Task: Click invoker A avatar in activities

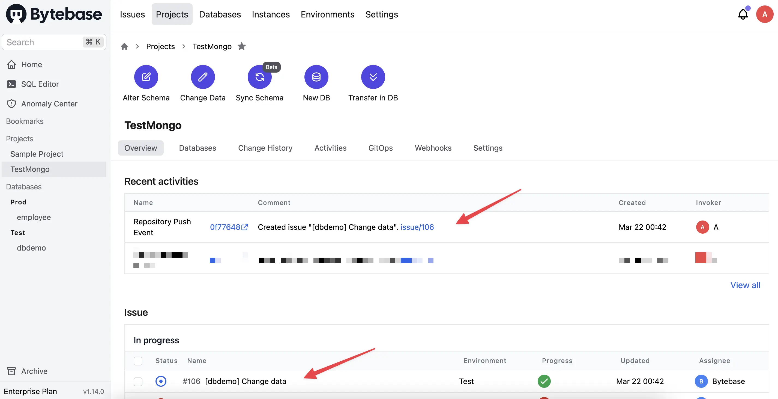Action: [702, 227]
